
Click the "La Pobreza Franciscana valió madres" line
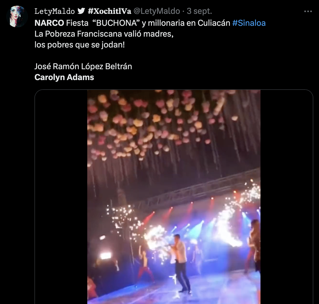point(104,34)
